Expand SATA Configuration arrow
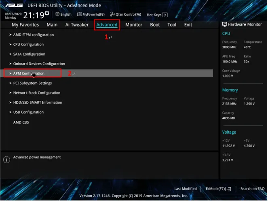268x201 pixels. 11,54
